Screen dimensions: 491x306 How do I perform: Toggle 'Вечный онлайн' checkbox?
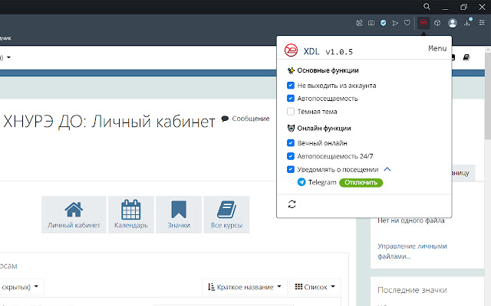(291, 143)
